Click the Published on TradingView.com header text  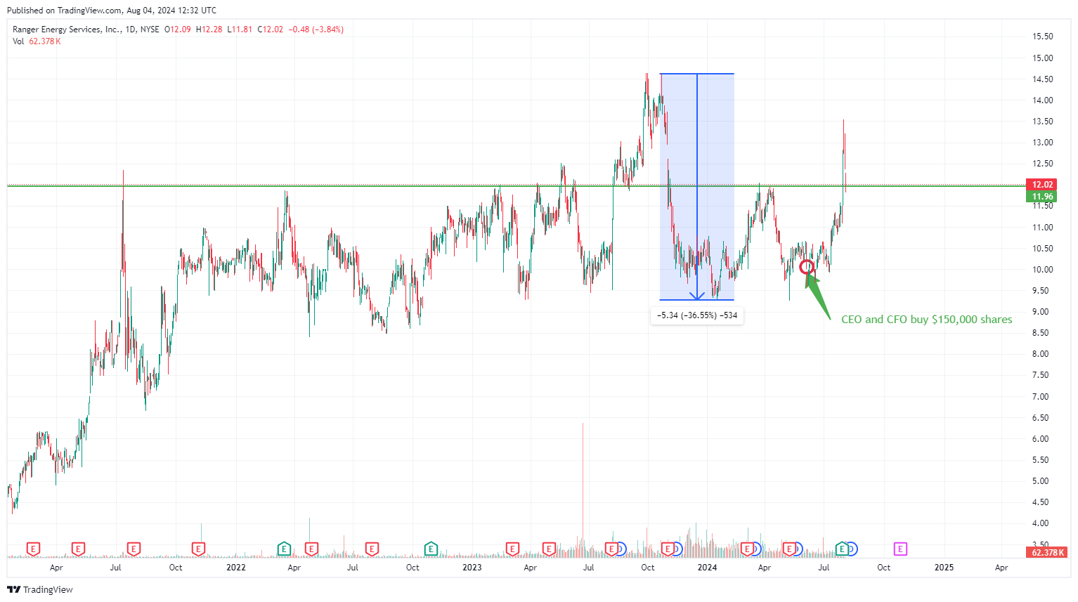pos(112,11)
